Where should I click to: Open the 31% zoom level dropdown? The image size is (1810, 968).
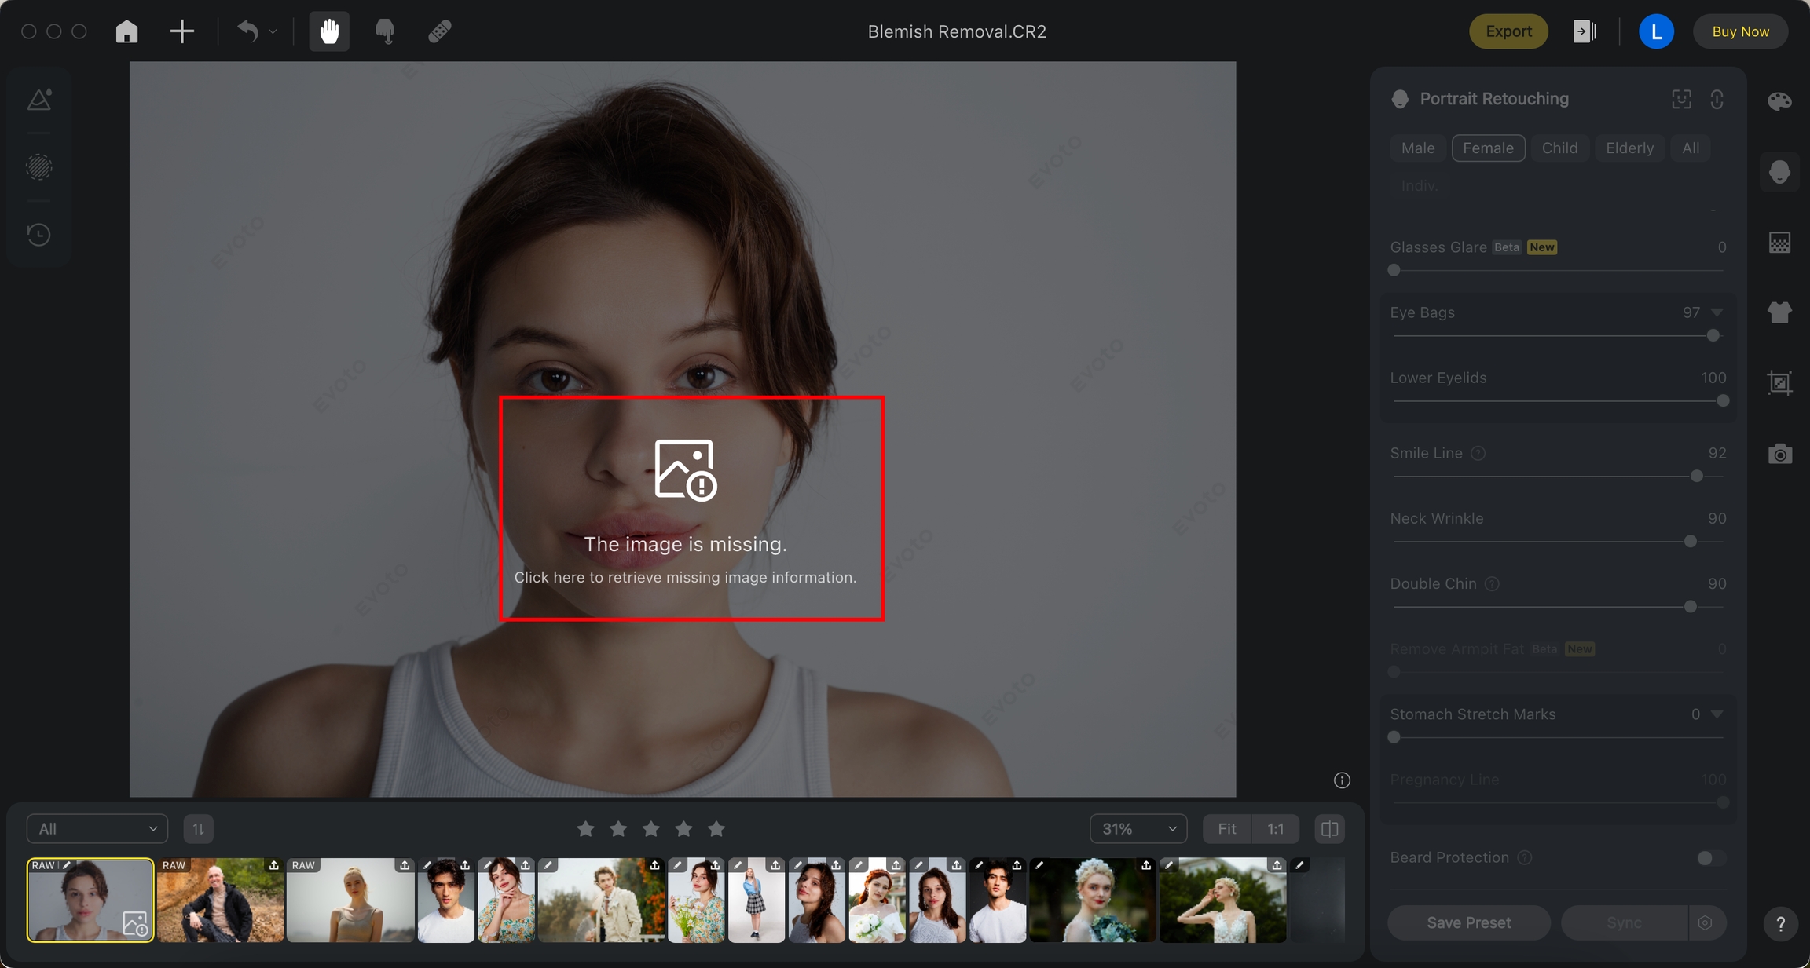point(1138,829)
